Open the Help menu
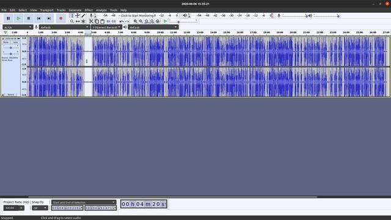391x220 pixels. (x=123, y=10)
